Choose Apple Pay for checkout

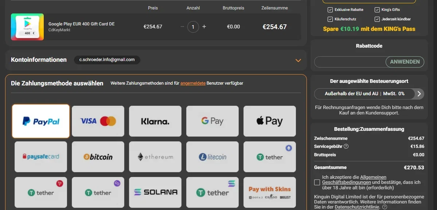pyautogui.click(x=269, y=121)
